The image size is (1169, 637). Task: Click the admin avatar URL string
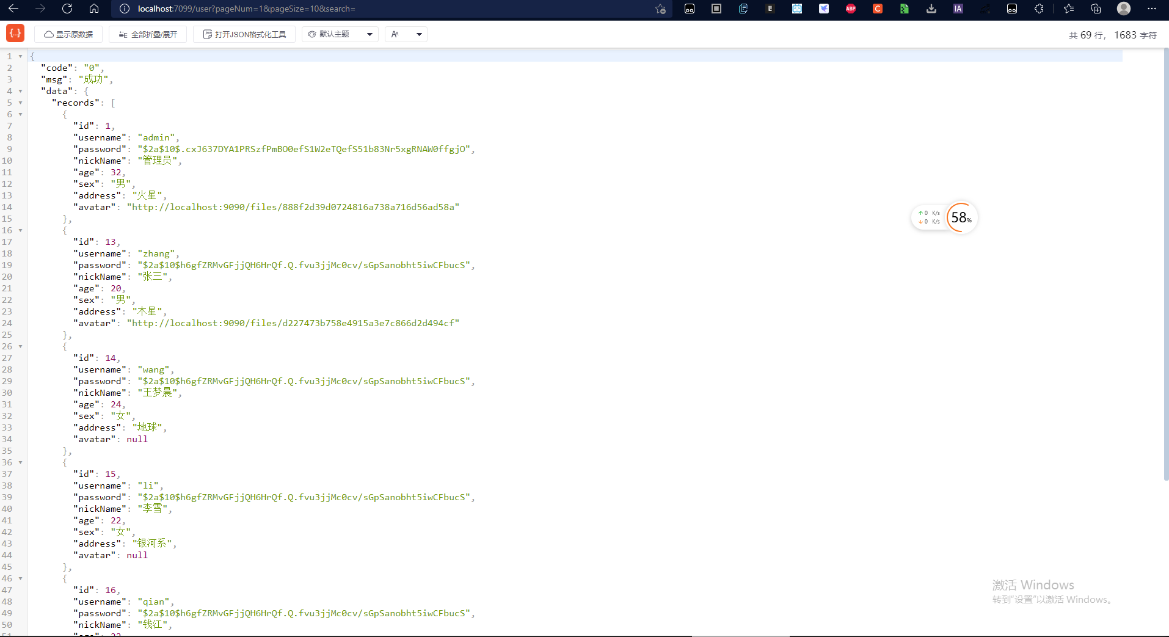click(293, 207)
